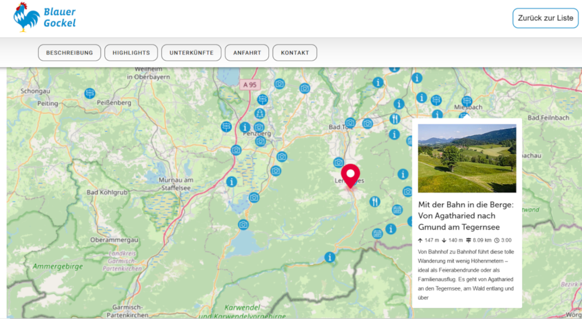
Task: Click the info marker east of Murnau
Action: pyautogui.click(x=231, y=182)
